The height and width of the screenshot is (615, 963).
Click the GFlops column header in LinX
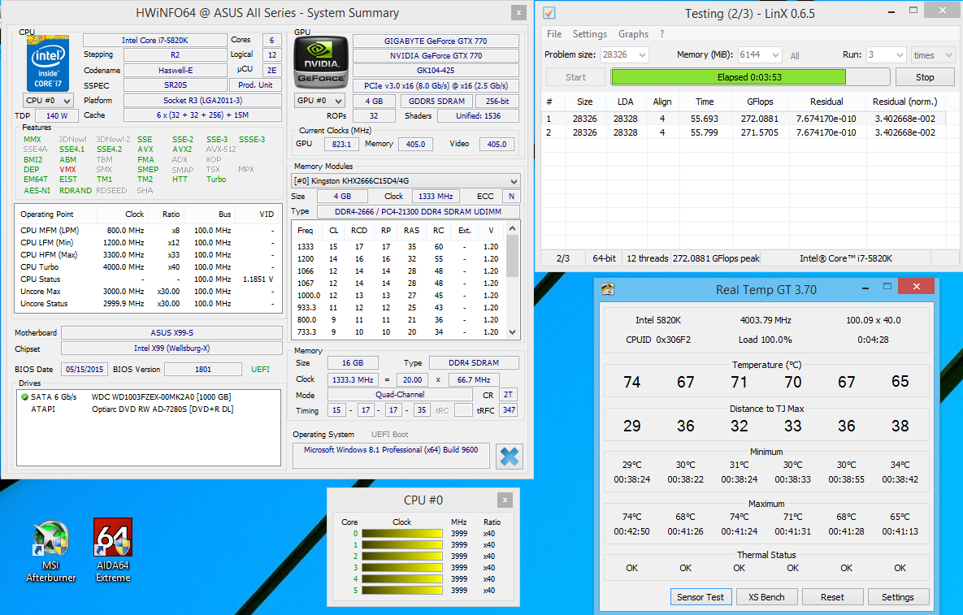tap(760, 102)
